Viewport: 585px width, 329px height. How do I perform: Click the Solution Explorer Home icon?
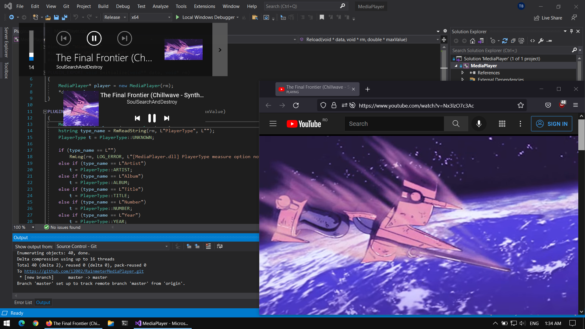pyautogui.click(x=472, y=41)
